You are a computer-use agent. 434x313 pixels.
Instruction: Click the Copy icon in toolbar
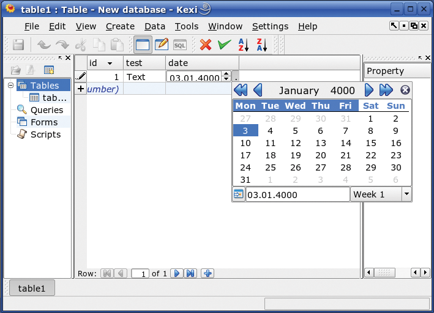[x=99, y=45]
